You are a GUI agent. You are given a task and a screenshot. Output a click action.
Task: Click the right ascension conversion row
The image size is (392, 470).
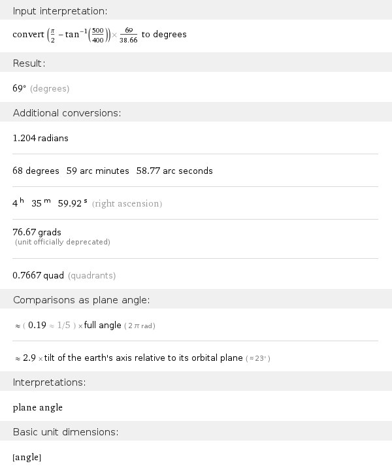[x=87, y=203]
